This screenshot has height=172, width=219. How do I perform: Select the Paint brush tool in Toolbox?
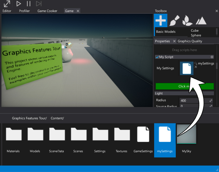(x=174, y=20)
